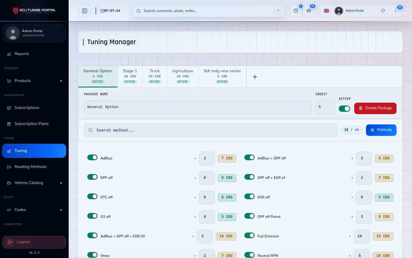Click the search magnifier in top bar
412x258 pixels.
(x=138, y=11)
